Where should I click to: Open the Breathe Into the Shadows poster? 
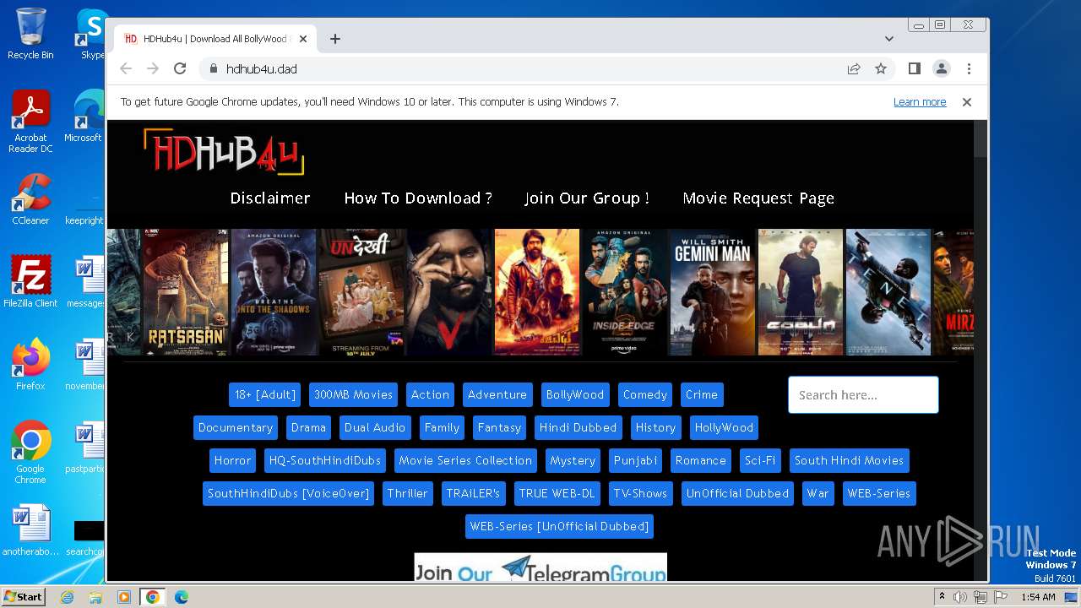click(274, 292)
